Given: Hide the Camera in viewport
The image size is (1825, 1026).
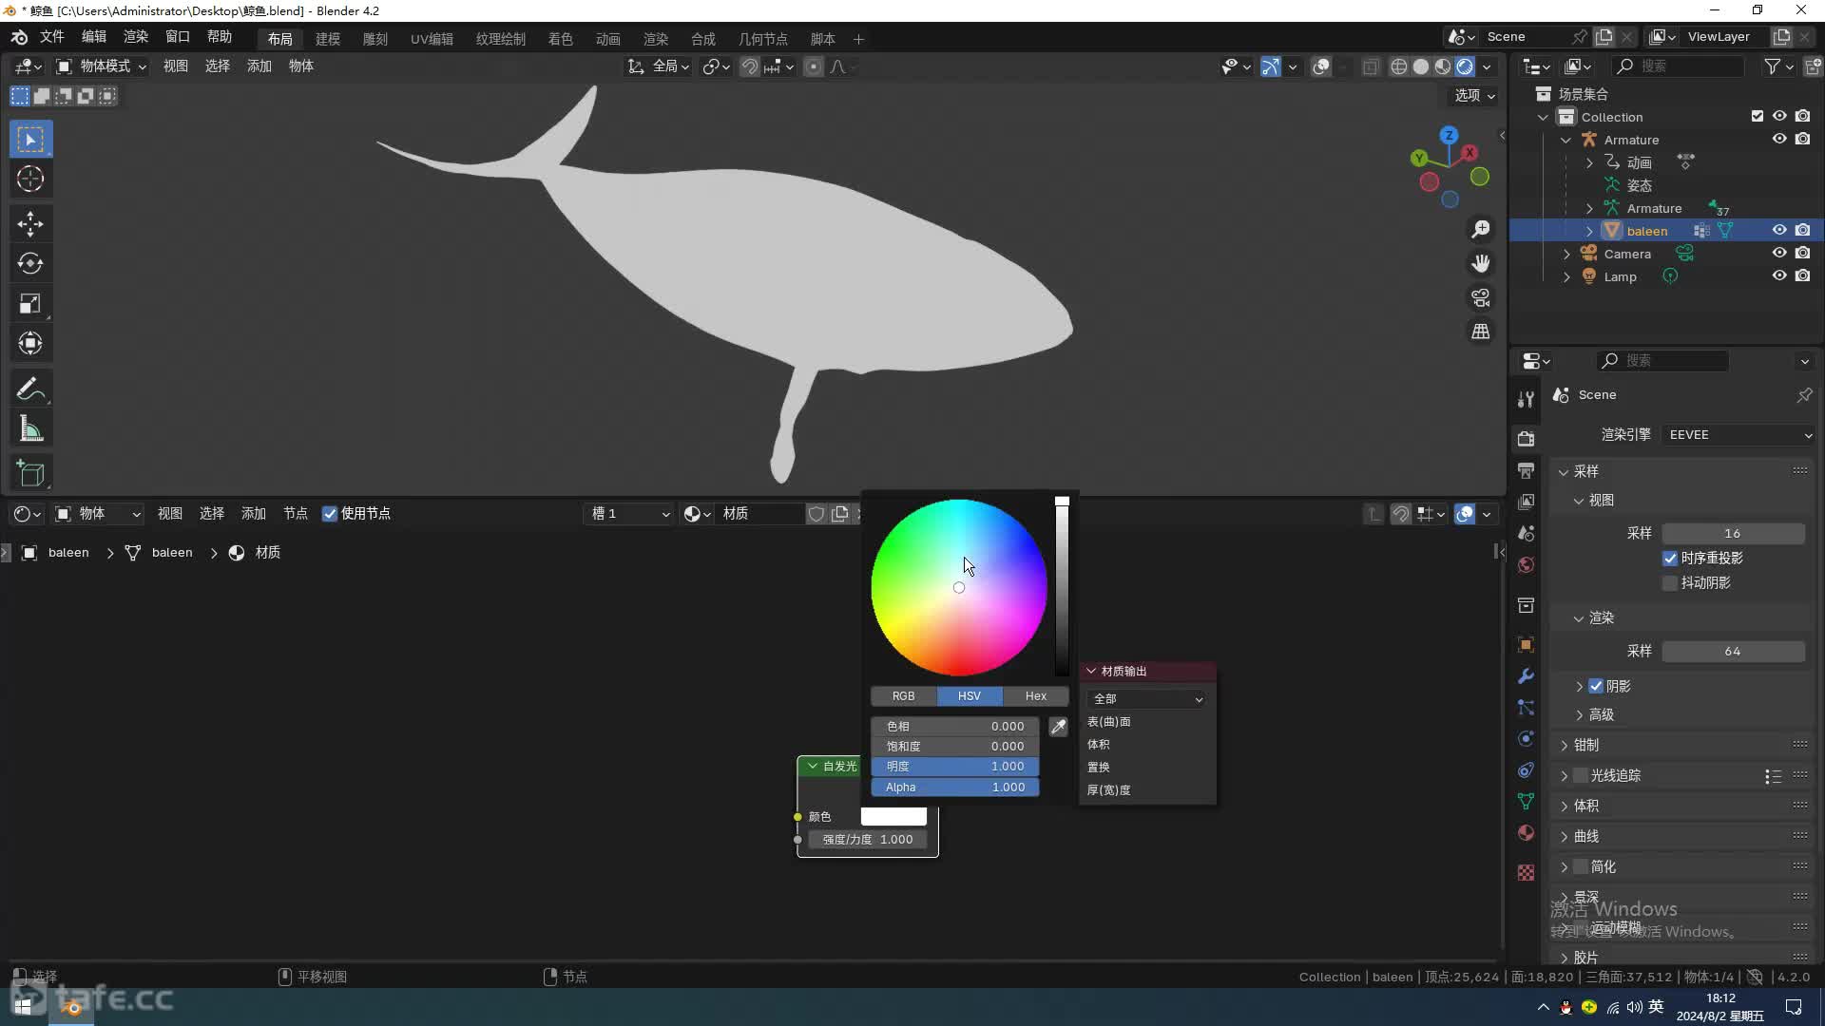Looking at the screenshot, I should click(1779, 254).
